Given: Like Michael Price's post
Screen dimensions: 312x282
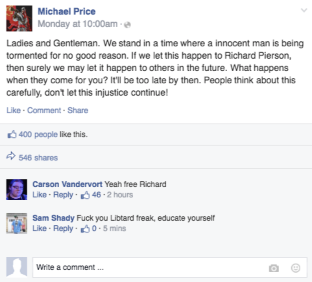Looking at the screenshot, I should click(x=14, y=111).
